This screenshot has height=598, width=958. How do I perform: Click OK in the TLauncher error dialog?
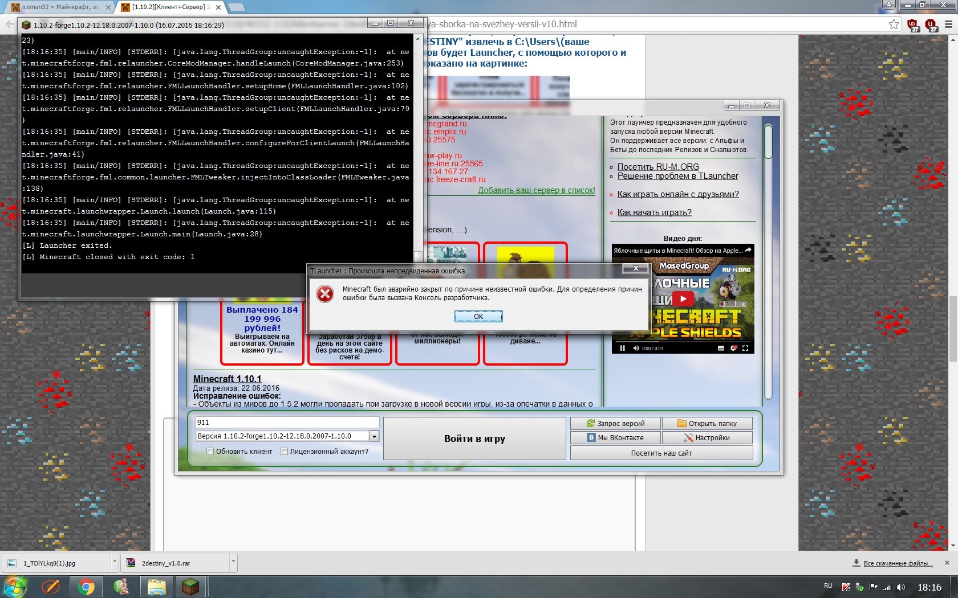click(x=478, y=317)
